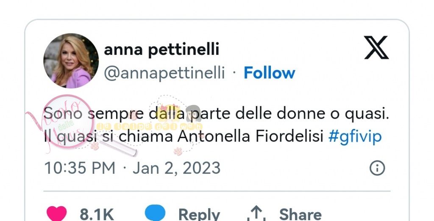Open the @annapettinelli handle link
This screenshot has width=434, height=221.
click(x=164, y=74)
